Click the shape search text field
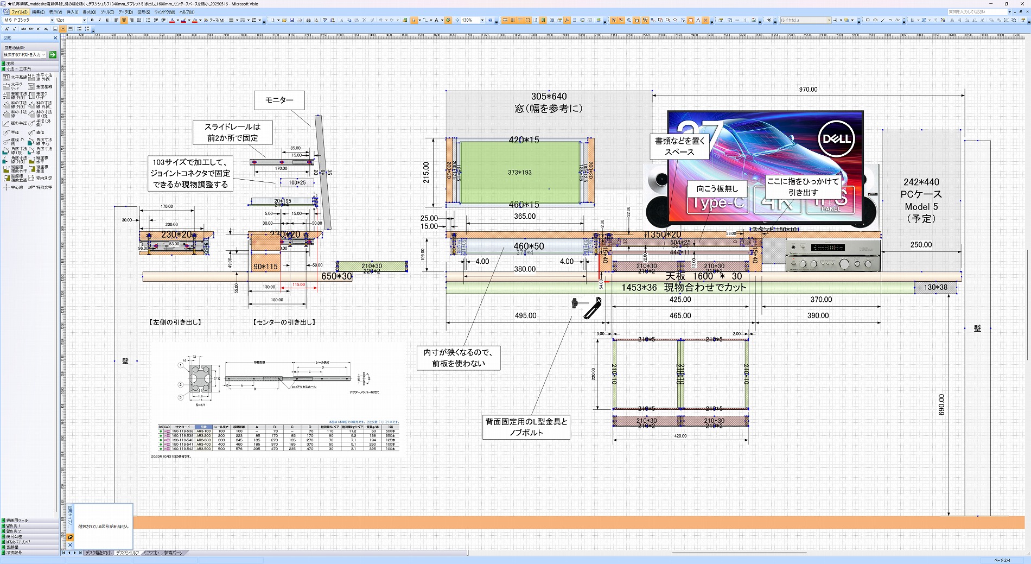1031x564 pixels. pos(23,55)
